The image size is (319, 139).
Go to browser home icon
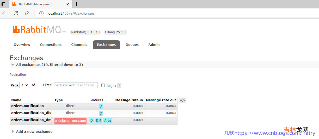[x=27, y=13]
